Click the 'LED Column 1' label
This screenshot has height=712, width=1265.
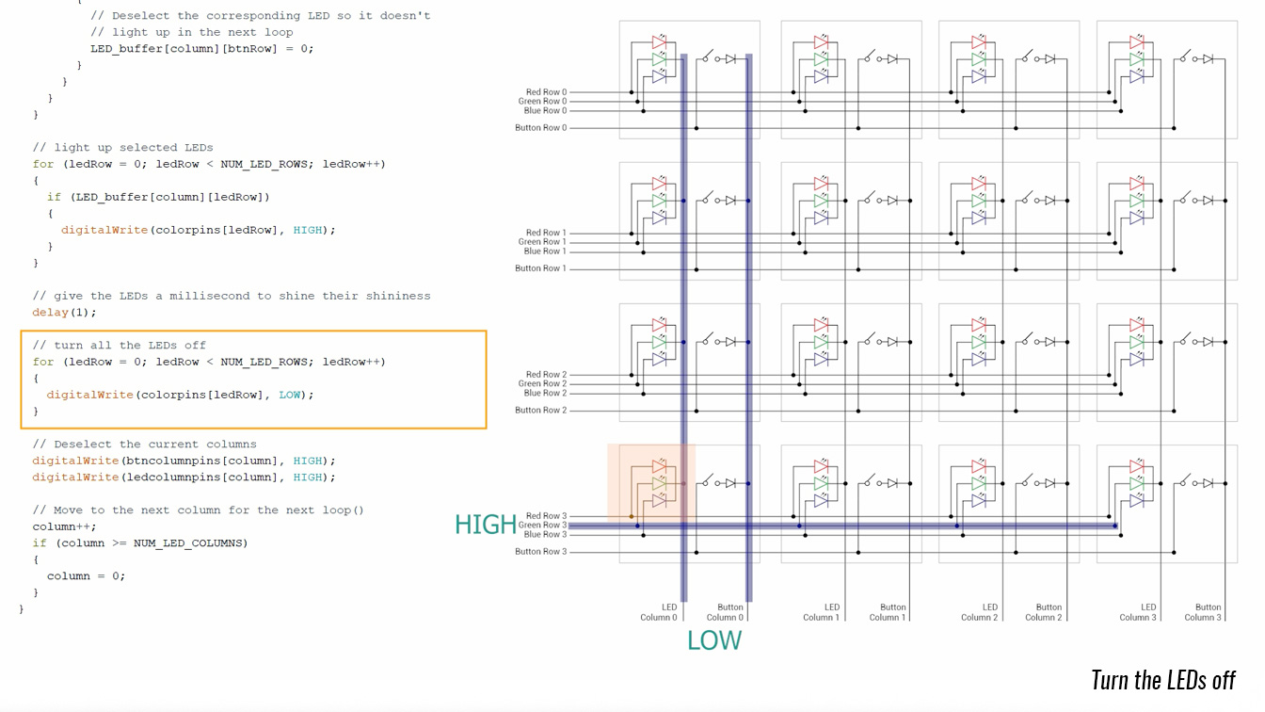click(x=821, y=612)
